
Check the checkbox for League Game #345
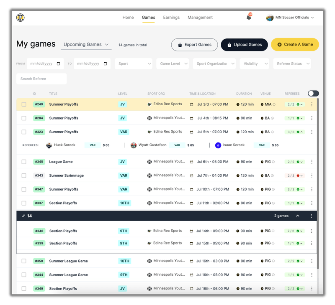[24, 162]
